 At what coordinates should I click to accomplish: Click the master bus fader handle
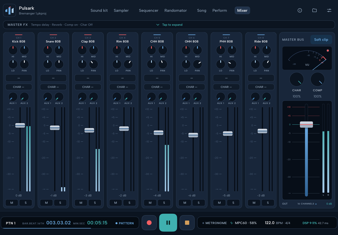point(306,124)
